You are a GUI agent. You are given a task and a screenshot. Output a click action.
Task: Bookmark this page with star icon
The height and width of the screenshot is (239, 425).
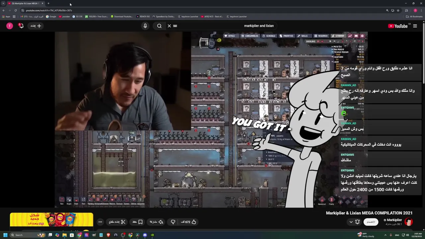398,10
